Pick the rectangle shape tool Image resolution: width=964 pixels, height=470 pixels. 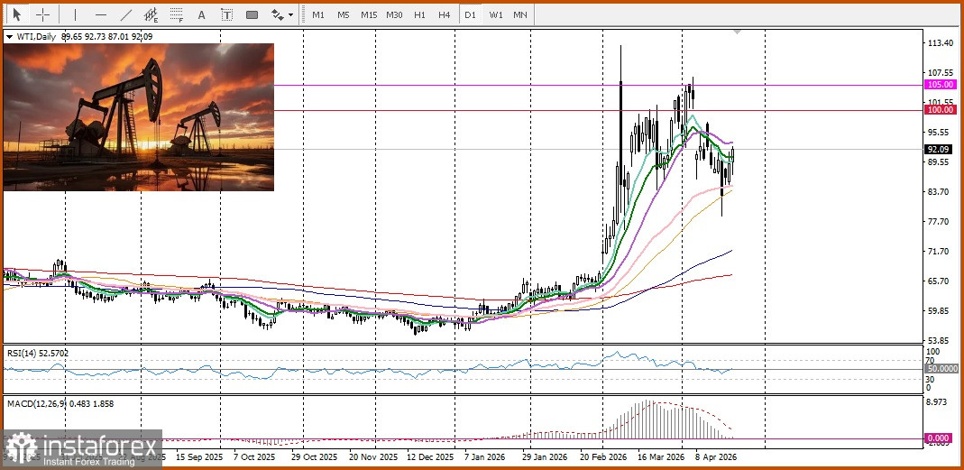[252, 15]
